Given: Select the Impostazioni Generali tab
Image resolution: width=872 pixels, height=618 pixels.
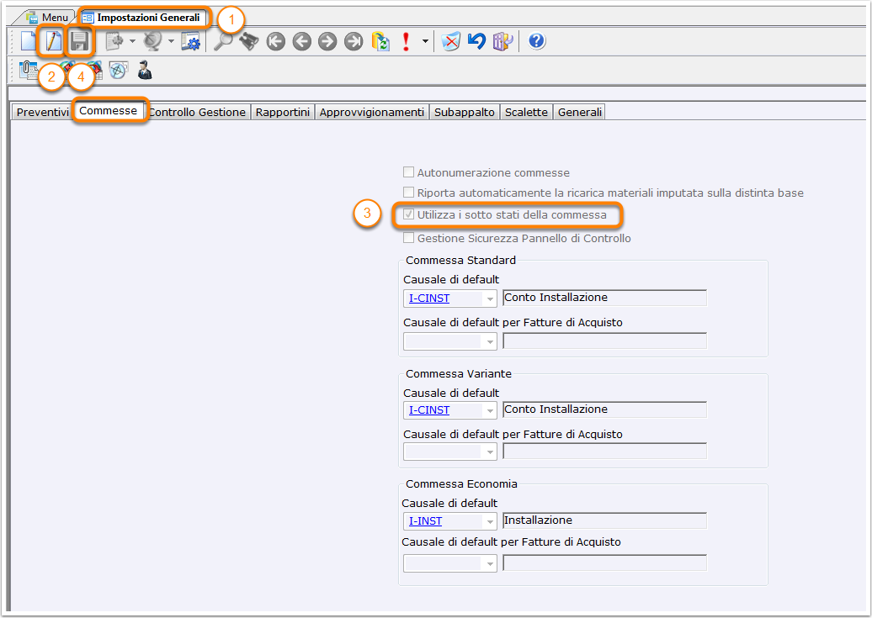Looking at the screenshot, I should point(141,18).
